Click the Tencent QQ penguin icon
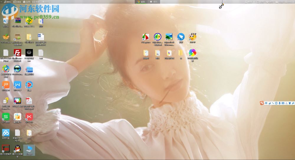The image size is (295, 160). [17, 148]
